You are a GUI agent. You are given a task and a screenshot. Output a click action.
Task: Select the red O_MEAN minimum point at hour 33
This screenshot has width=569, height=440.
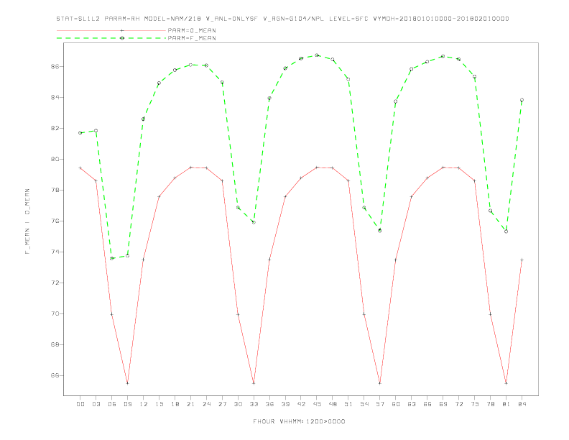254,383
